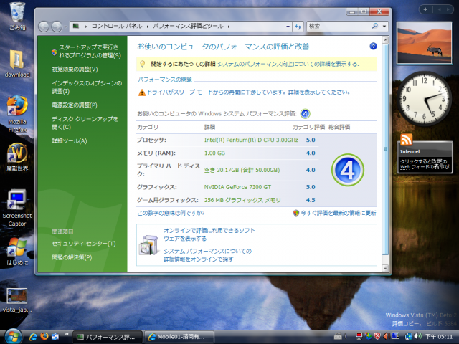Click the third Quick Launch icon
The image size is (459, 344).
click(x=55, y=337)
